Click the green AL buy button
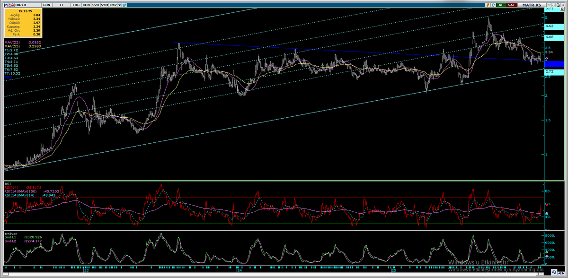This screenshot has width=568, height=278. tap(501, 5)
